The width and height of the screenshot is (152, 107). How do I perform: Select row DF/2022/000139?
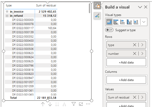tap(23, 32)
